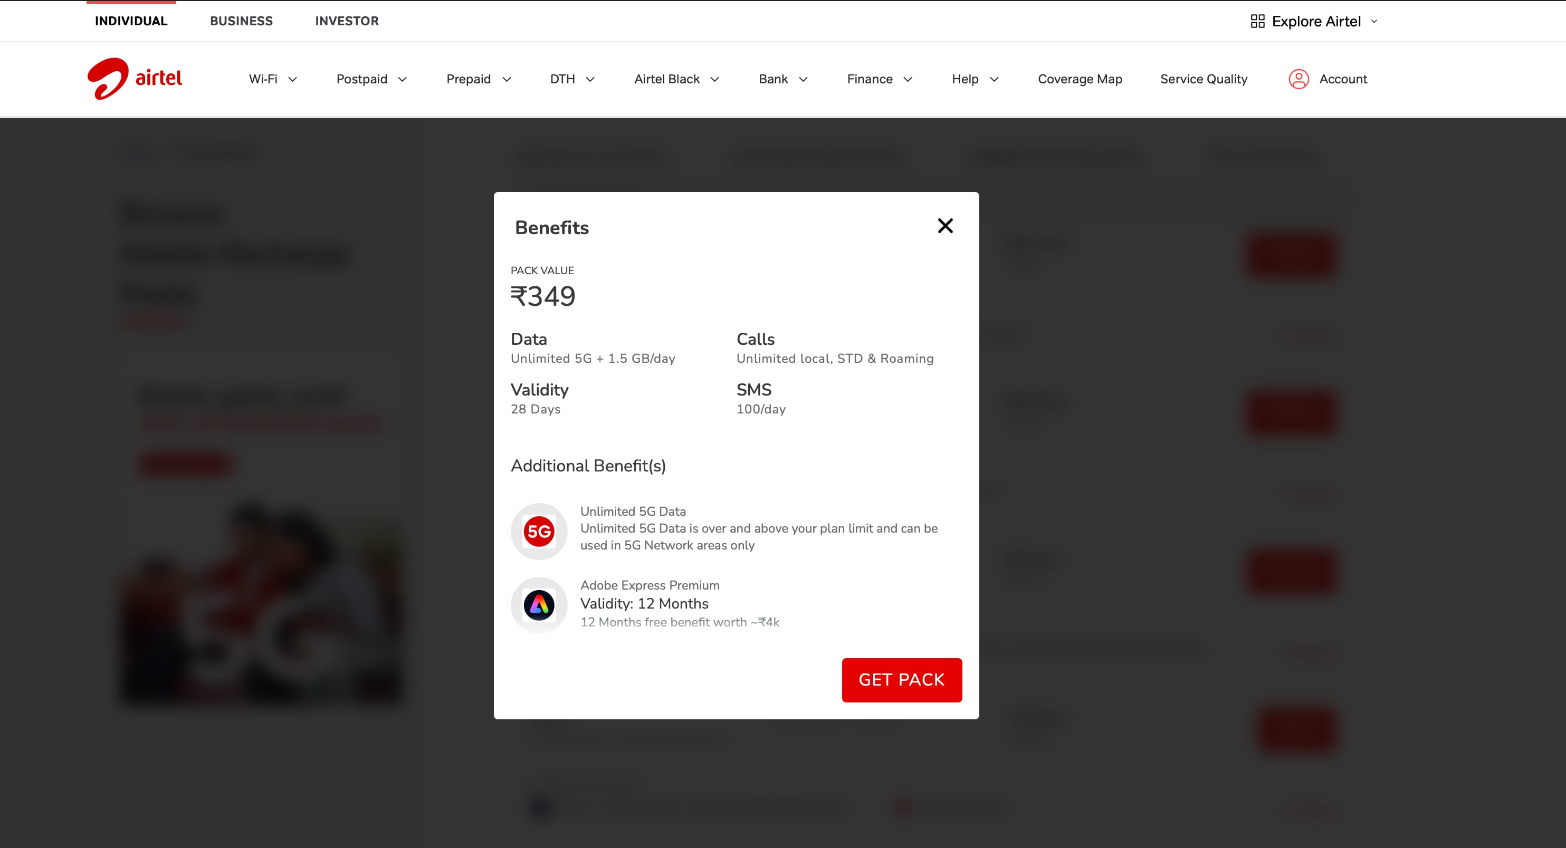This screenshot has width=1566, height=848.
Task: Expand the Airtel Black menu
Action: coord(676,79)
